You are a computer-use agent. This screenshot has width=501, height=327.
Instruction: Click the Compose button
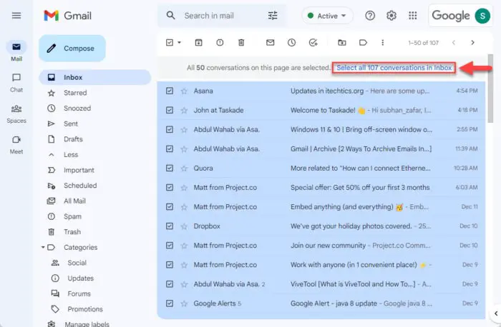coord(72,49)
